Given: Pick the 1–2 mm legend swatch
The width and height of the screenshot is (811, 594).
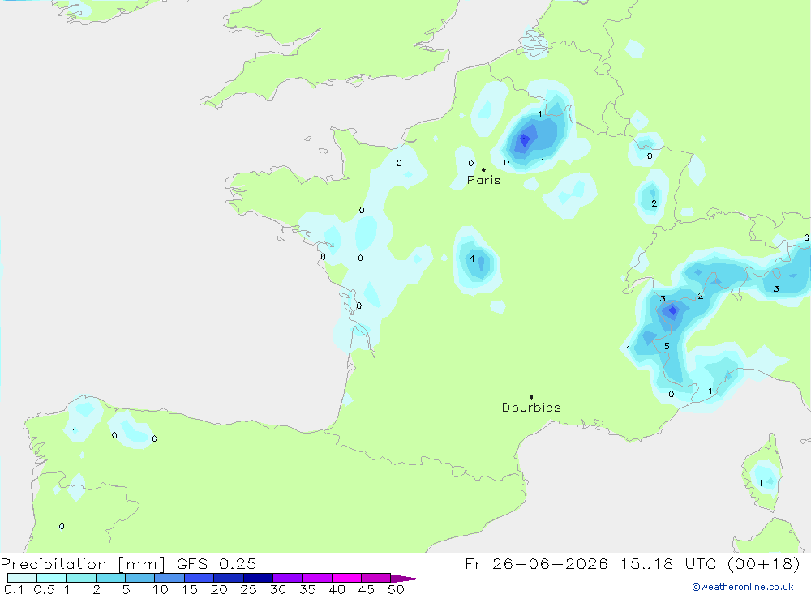Looking at the screenshot, I should coord(81,578).
